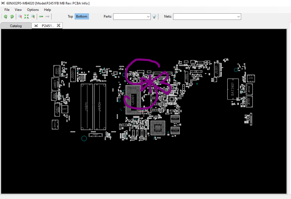Image resolution: width=291 pixels, height=199 pixels.
Task: Select the J3401 connector
Action: click(x=57, y=110)
